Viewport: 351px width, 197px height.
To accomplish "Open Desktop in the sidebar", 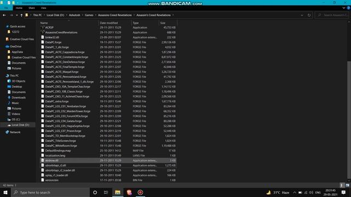I will coord(17,86).
